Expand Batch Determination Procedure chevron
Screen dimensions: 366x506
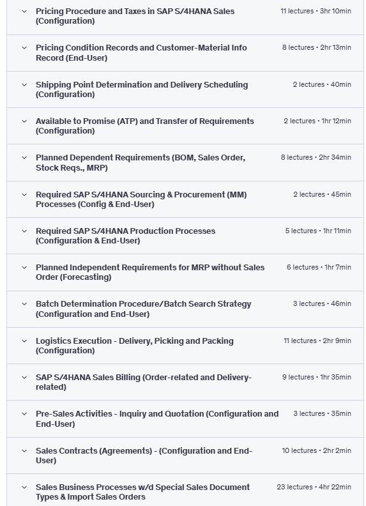click(24, 304)
